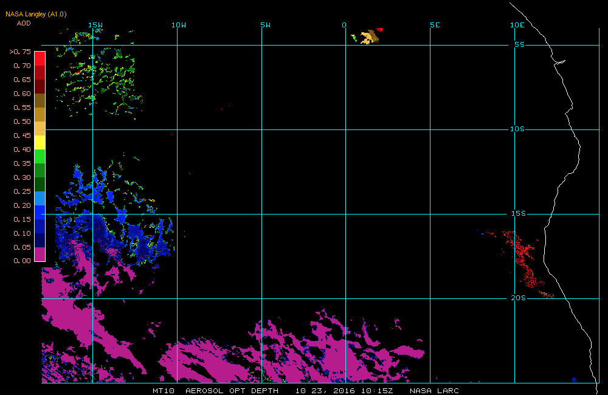Select the "15S" latitude label

[519, 213]
